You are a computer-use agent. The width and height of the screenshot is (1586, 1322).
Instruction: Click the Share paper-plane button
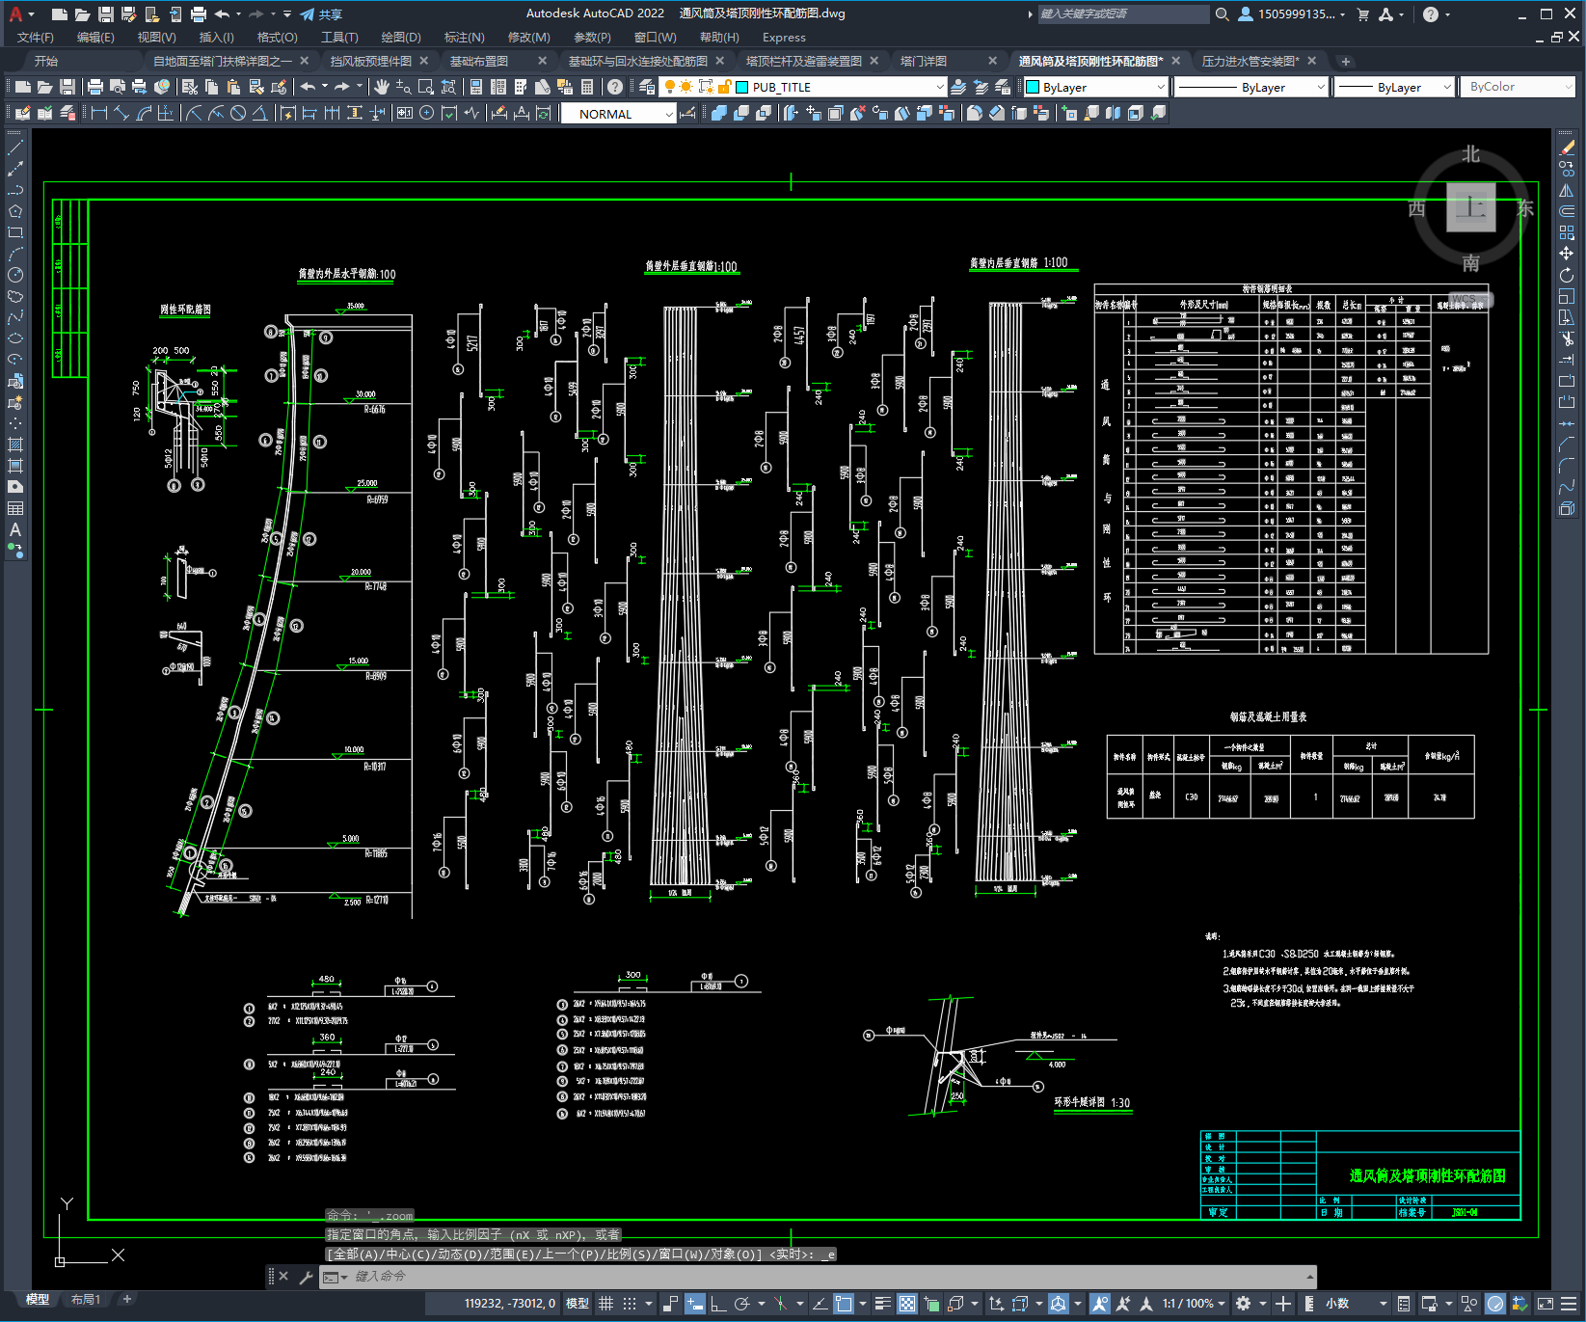[321, 14]
